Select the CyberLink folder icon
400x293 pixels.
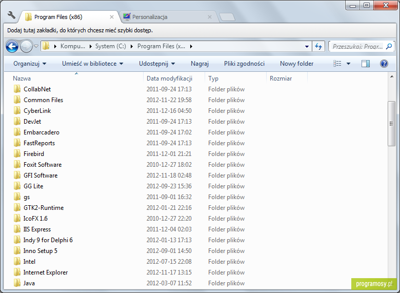point(17,110)
